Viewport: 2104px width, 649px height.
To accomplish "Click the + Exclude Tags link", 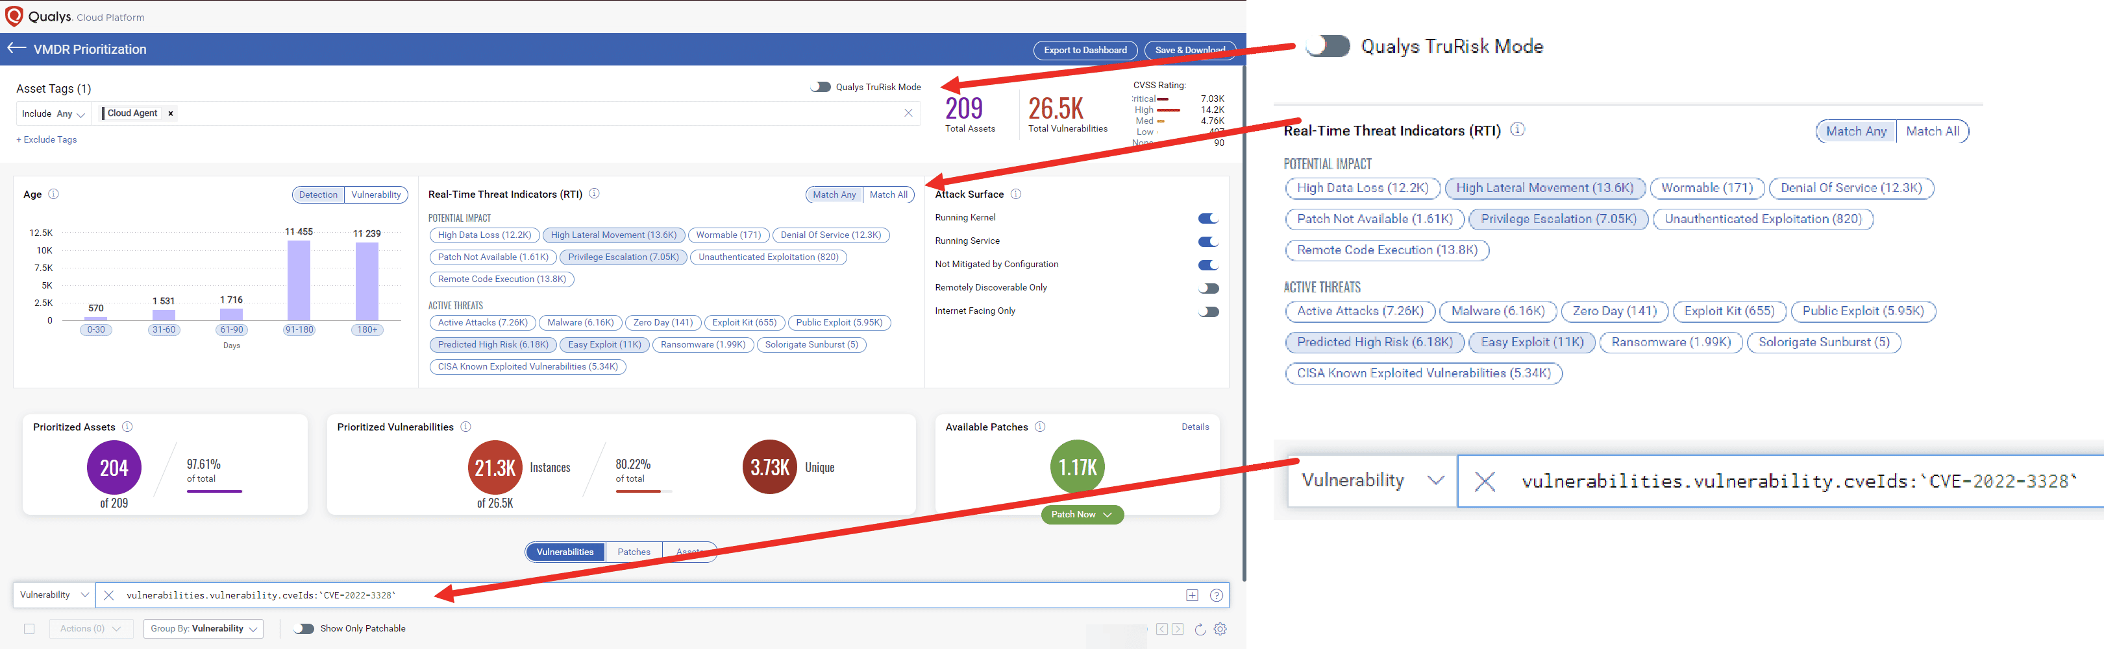I will tap(47, 139).
